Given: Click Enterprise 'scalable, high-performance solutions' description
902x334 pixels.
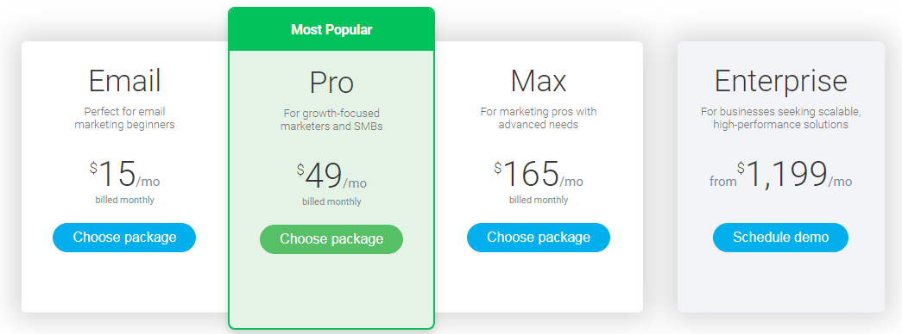Looking at the screenshot, I should click(x=780, y=118).
